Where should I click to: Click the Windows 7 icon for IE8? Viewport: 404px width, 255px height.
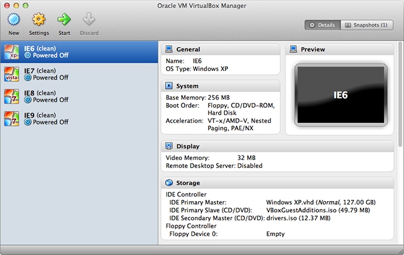click(x=12, y=97)
